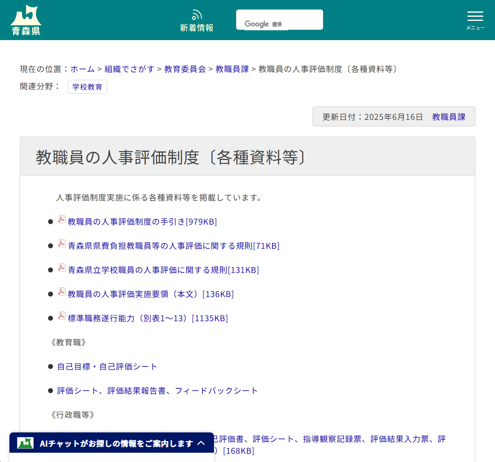Image resolution: width=495 pixels, height=462 pixels.
Task: Select the 学校教育 category tag
Action: (87, 86)
